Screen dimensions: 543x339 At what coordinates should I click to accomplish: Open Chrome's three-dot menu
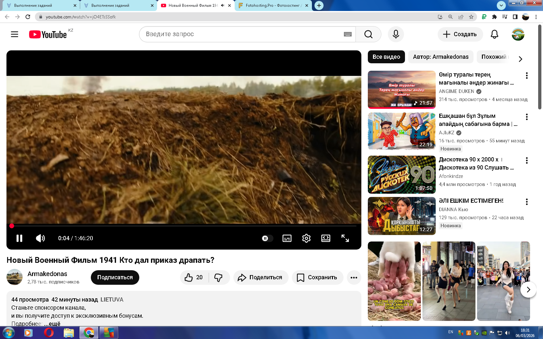[536, 17]
